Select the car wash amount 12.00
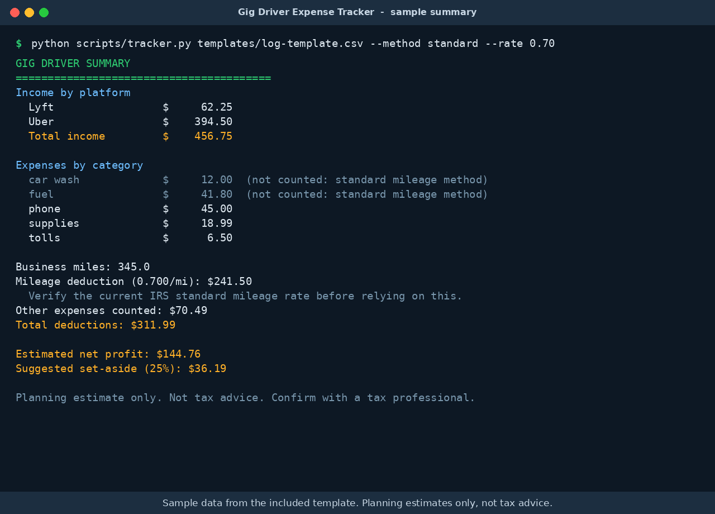The width and height of the screenshot is (715, 514). click(217, 180)
